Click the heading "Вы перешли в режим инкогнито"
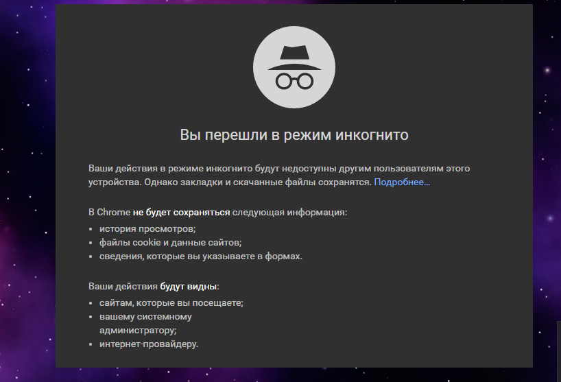Image resolution: width=561 pixels, height=382 pixels. click(294, 135)
